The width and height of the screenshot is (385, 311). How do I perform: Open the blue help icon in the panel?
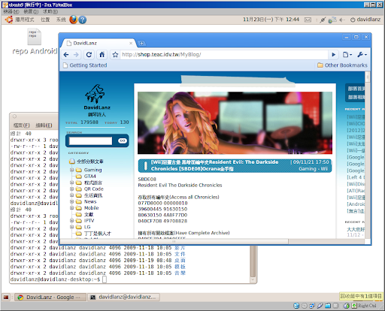pyautogui.click(x=83, y=20)
